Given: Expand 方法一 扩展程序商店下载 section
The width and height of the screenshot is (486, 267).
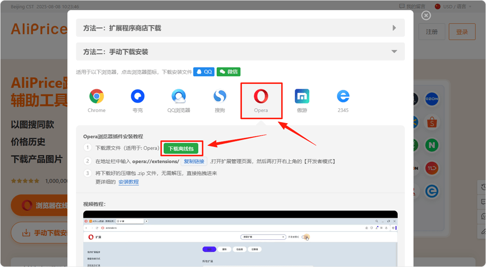Looking at the screenshot, I should click(240, 28).
